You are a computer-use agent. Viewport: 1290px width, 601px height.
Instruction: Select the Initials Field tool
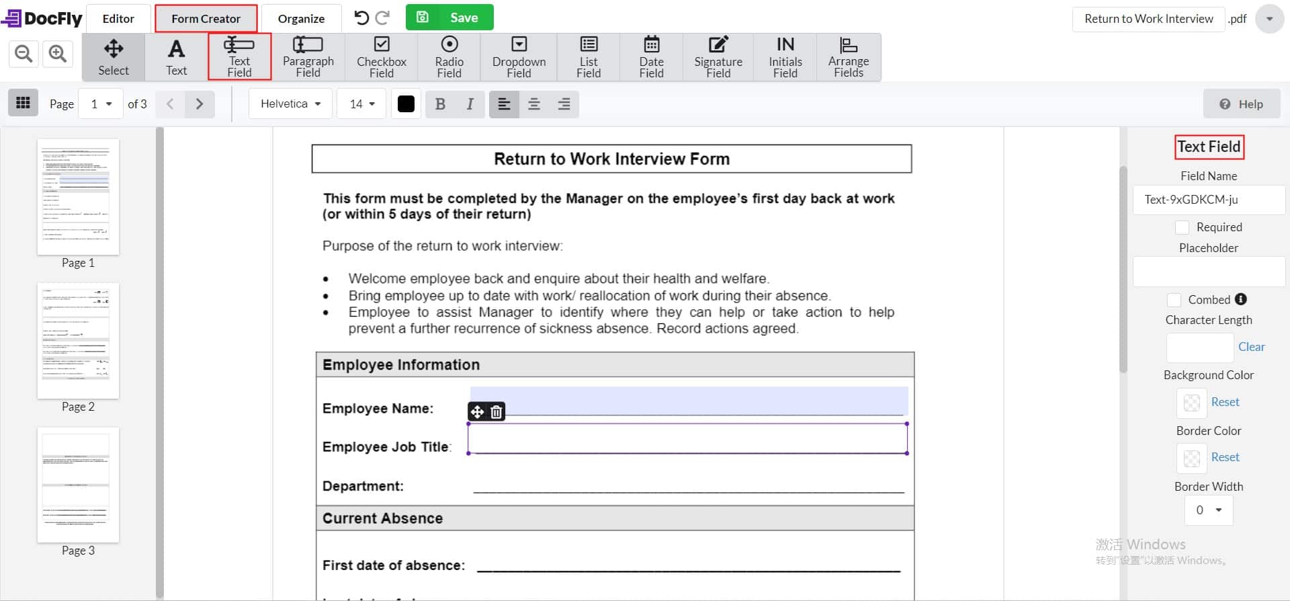[785, 57]
